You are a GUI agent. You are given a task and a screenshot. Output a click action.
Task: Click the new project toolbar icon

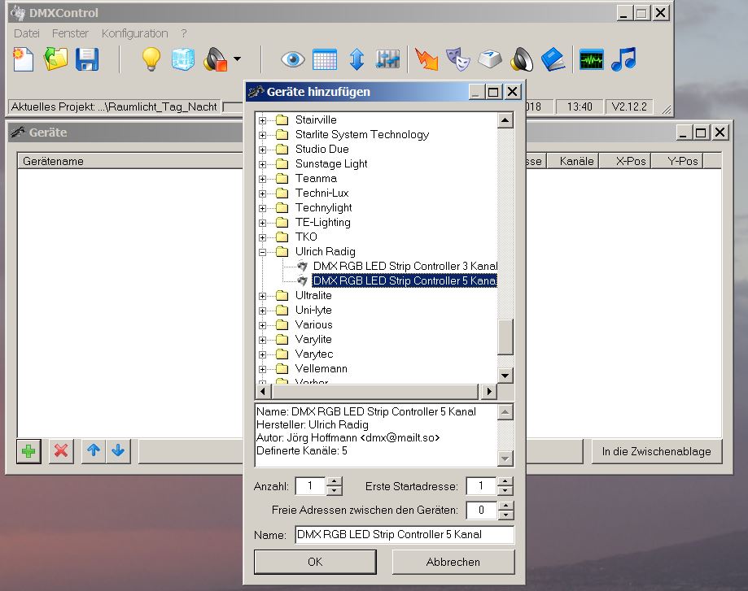(24, 59)
